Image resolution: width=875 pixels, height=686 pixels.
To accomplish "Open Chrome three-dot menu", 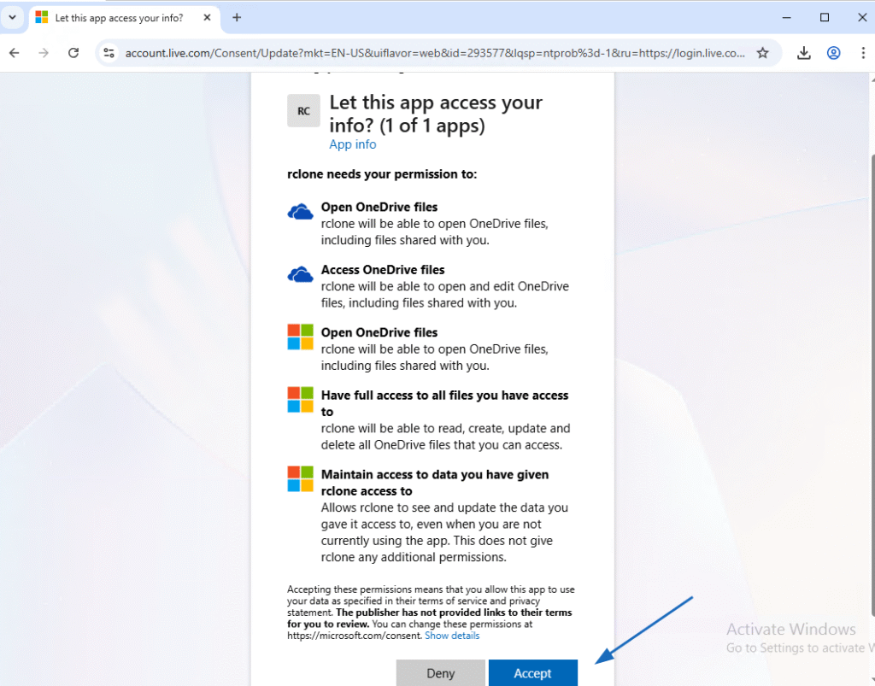I will coord(861,53).
